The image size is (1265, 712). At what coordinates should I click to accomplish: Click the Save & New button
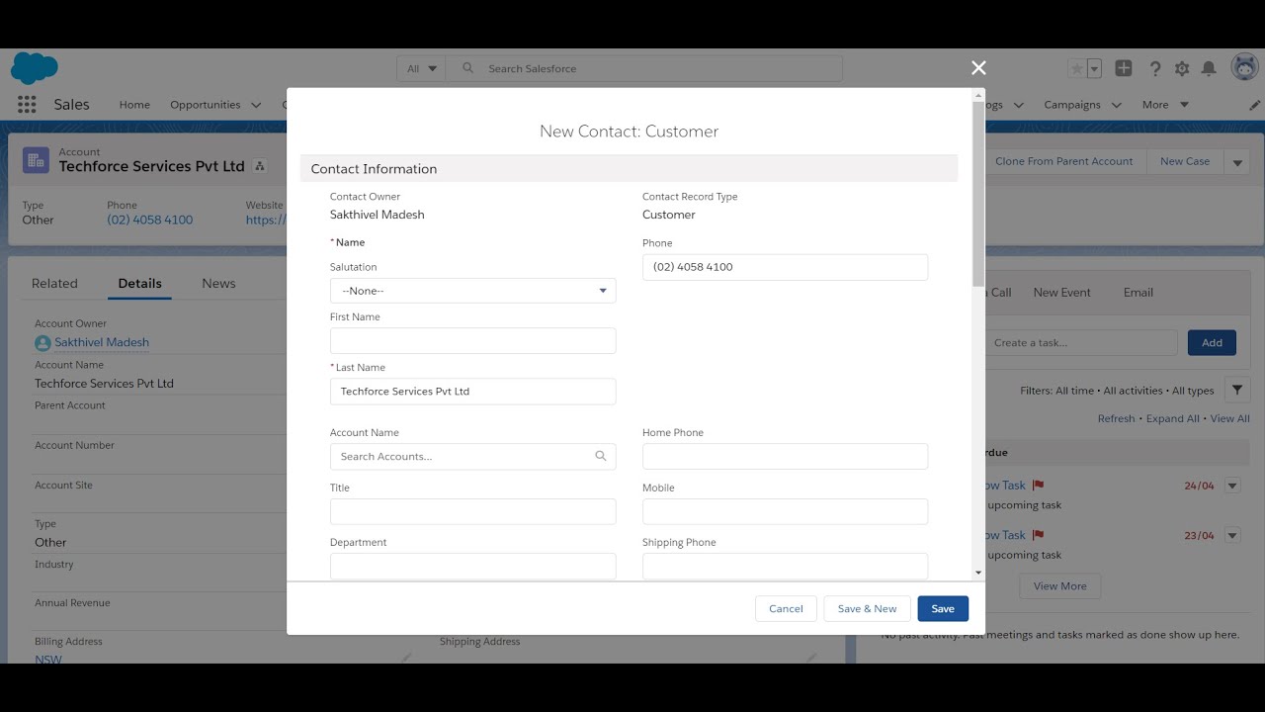867,608
